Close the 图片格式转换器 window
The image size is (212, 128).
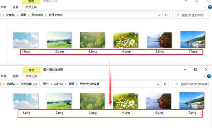coord(206,69)
